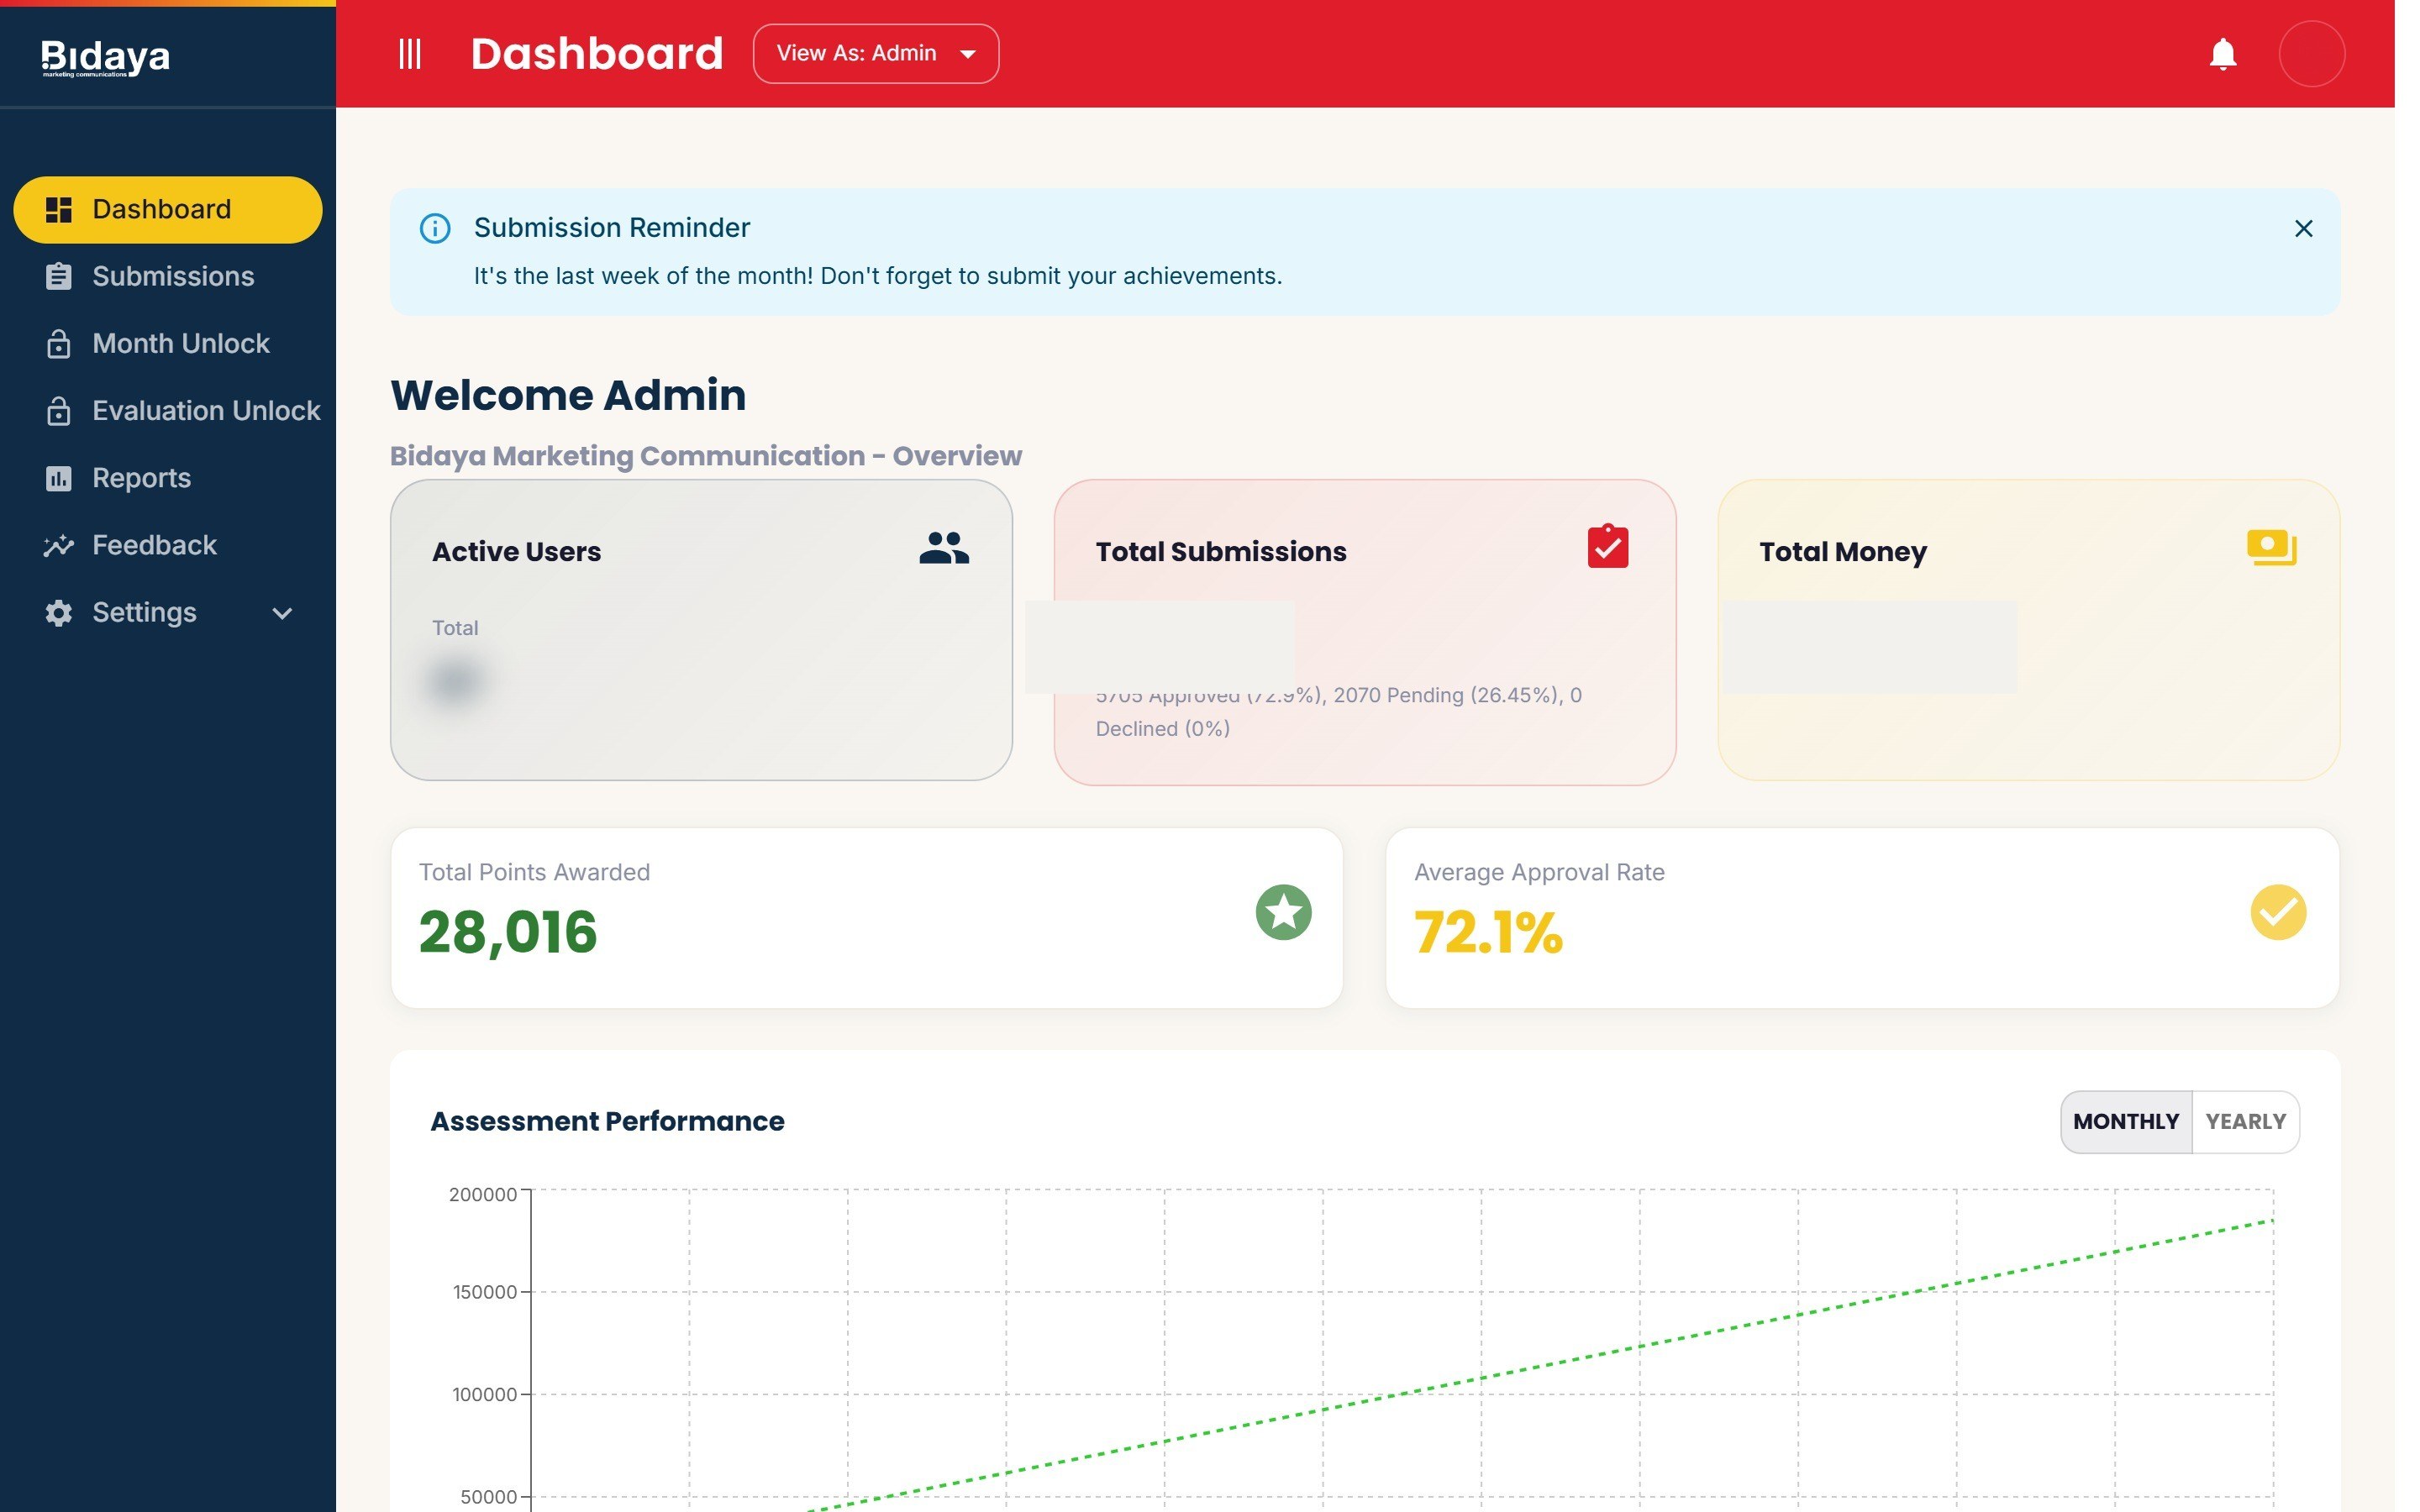Click the Total Submissions clipboard icon
Image resolution: width=2420 pixels, height=1512 pixels.
click(1607, 547)
